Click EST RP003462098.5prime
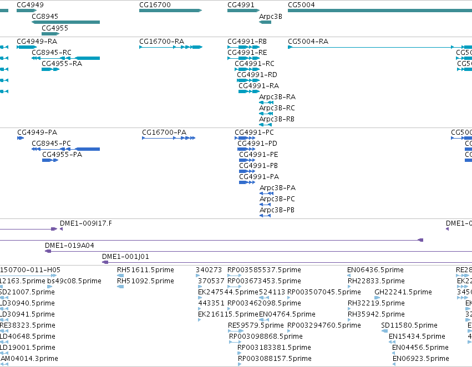This screenshot has height=367, width=472. point(265,303)
